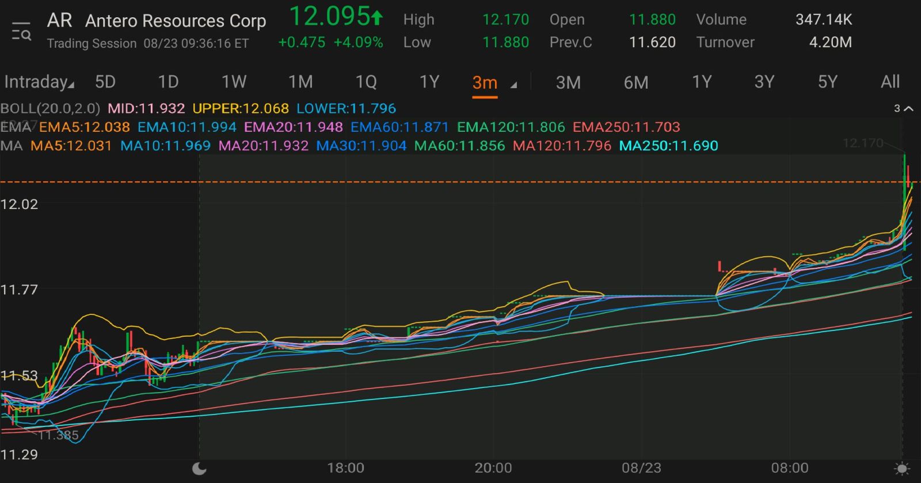This screenshot has height=483, width=921.
Task: Click the MA120:11.796 legend entry
Action: pyautogui.click(x=562, y=146)
